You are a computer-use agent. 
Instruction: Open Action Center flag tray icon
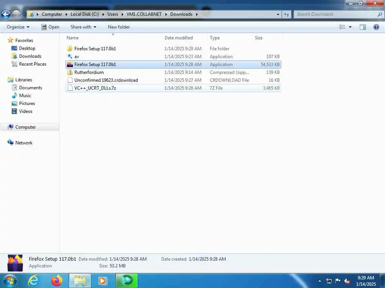(338, 281)
